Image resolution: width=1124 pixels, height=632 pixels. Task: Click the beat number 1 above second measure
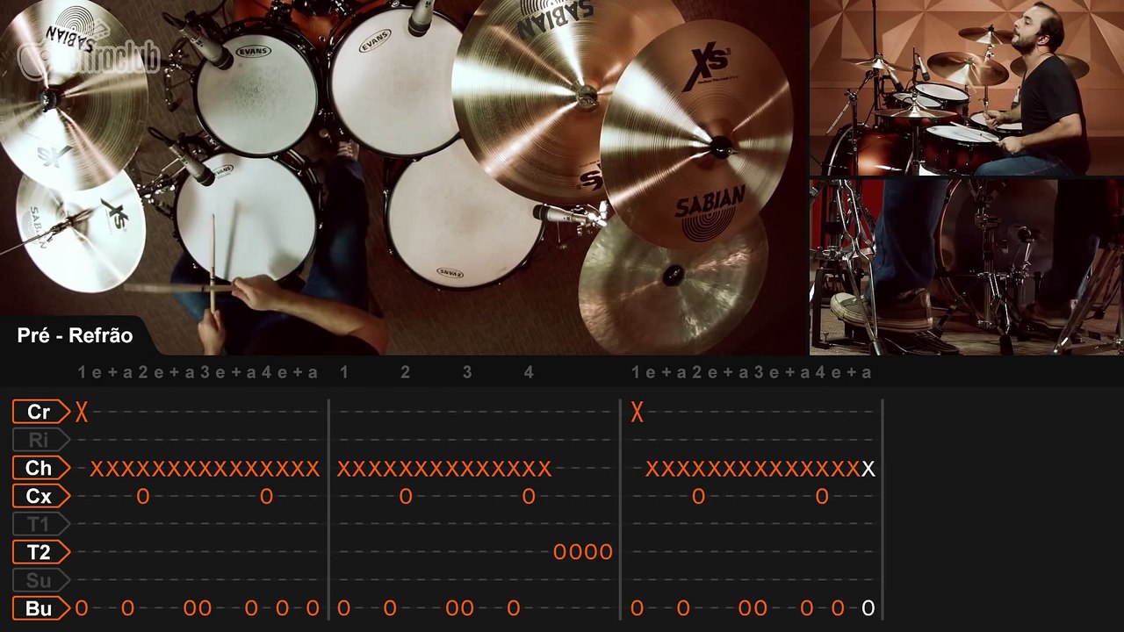(x=344, y=372)
